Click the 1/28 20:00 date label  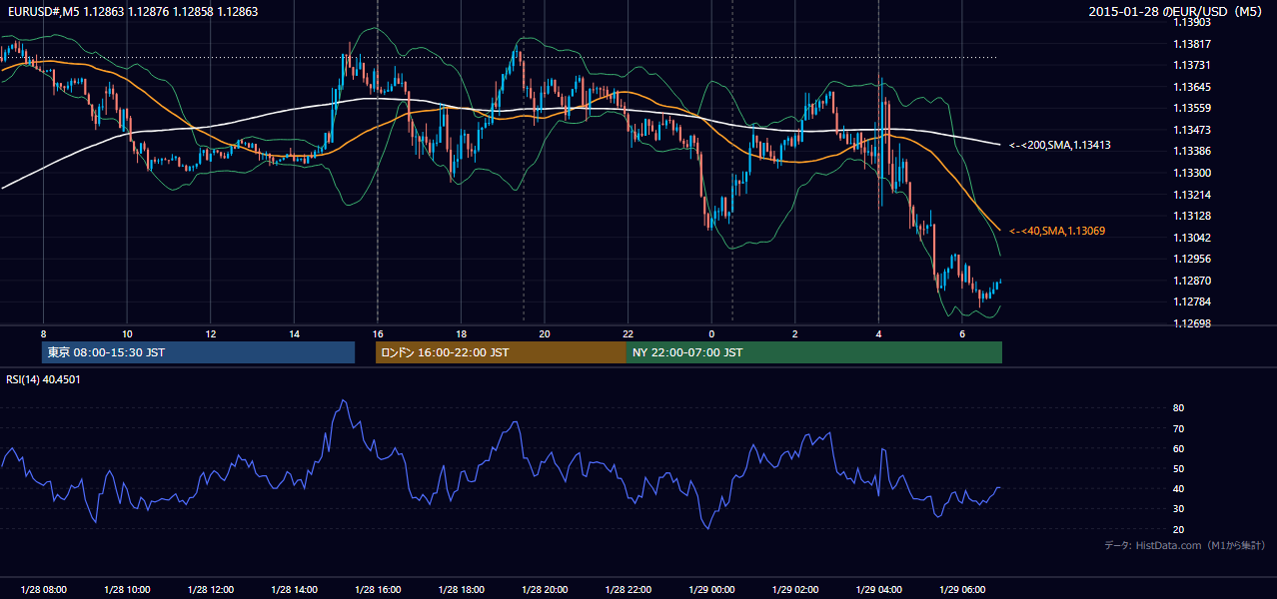coord(544,590)
